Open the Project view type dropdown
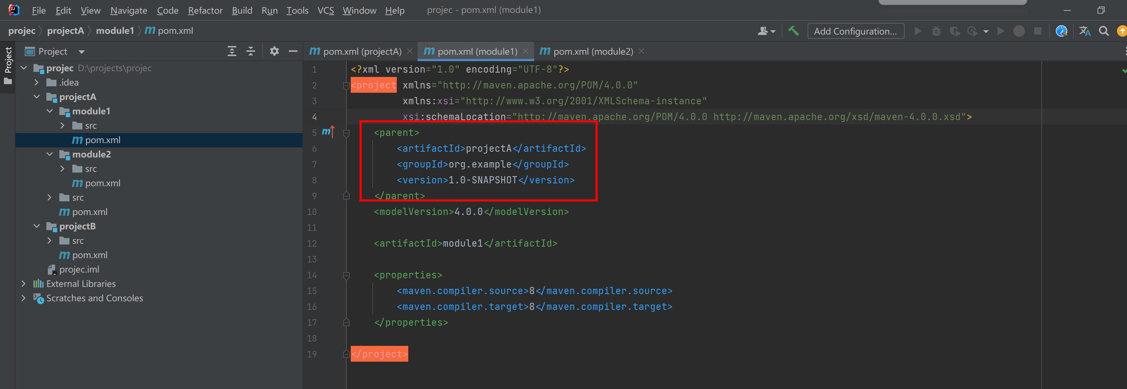The height and width of the screenshot is (389, 1127). tap(81, 52)
